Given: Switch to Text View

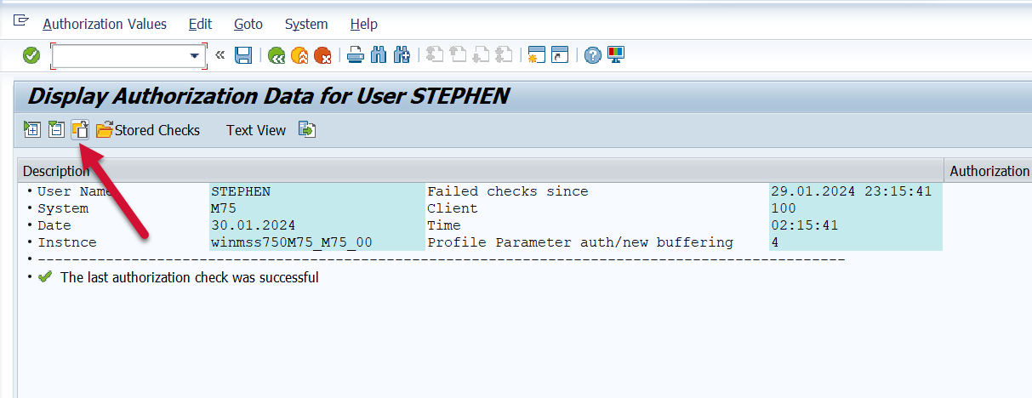Looking at the screenshot, I should tap(255, 130).
